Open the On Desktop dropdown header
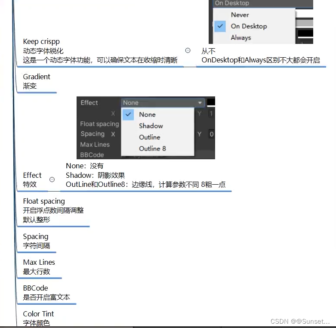336x328 pixels. click(x=263, y=3)
